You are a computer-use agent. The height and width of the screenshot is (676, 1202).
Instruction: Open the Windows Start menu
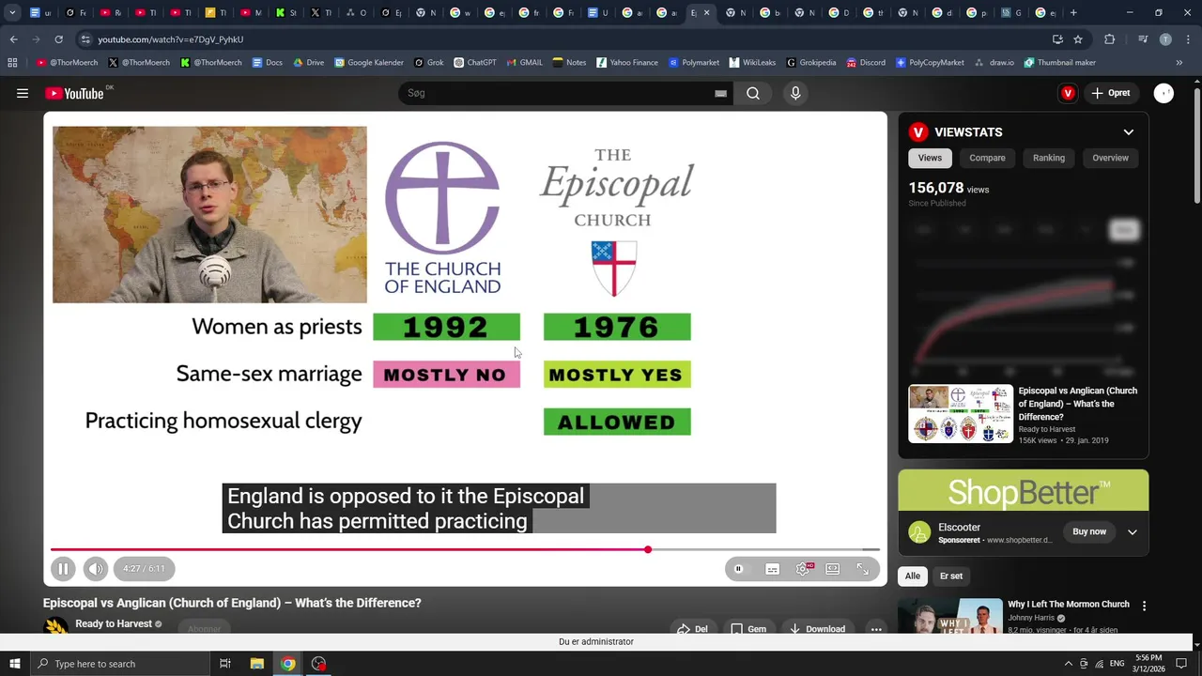click(14, 664)
